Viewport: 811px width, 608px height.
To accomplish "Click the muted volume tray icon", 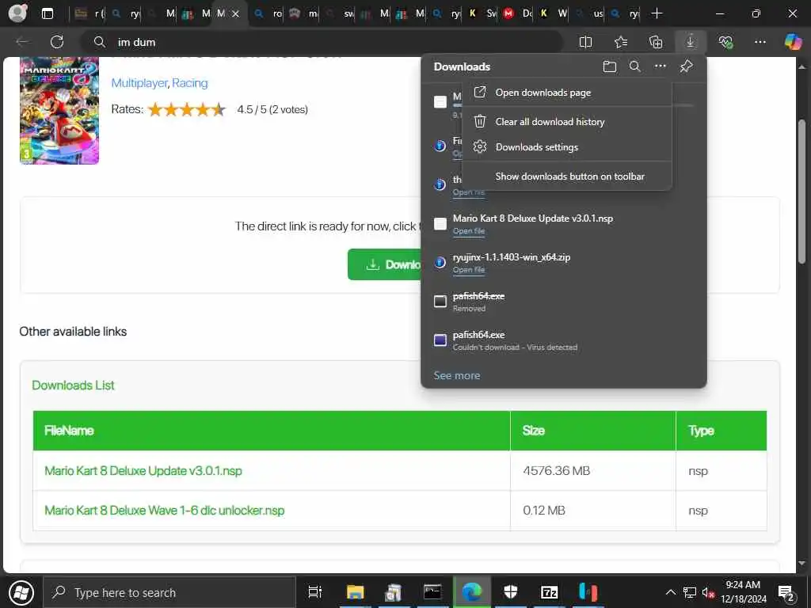I will coord(708,592).
